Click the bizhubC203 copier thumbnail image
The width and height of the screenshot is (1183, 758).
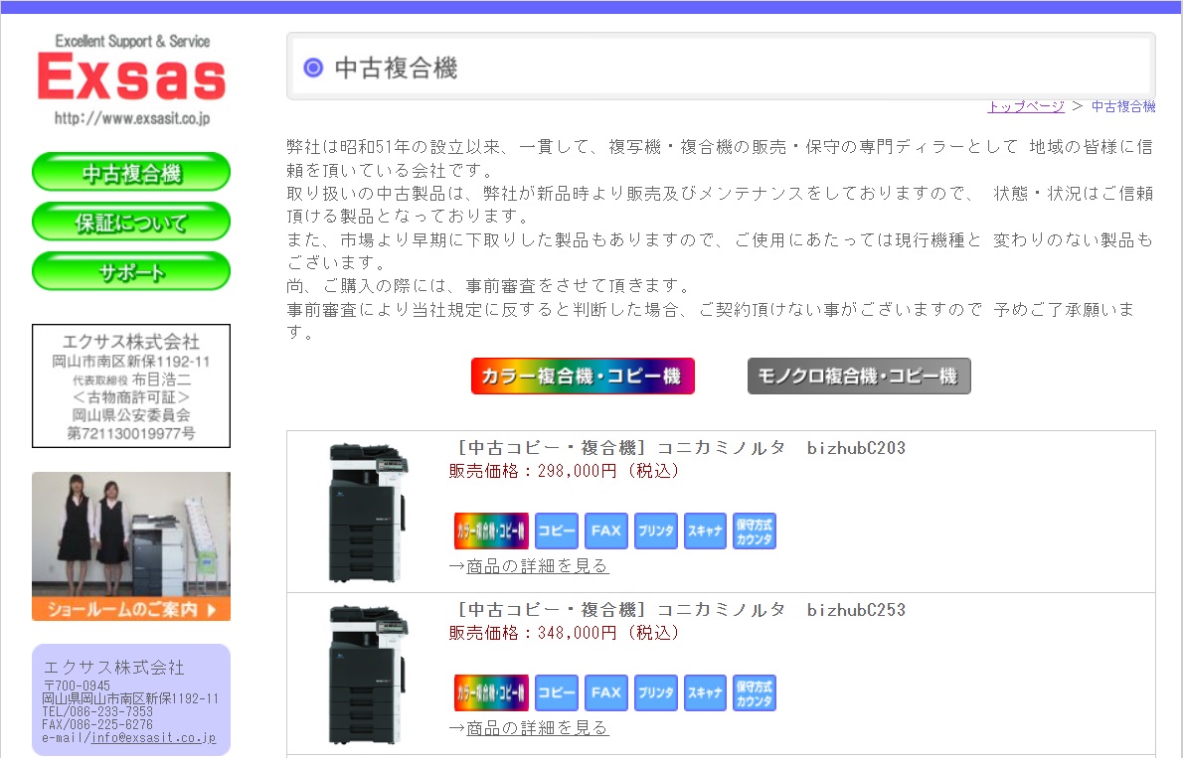[369, 513]
